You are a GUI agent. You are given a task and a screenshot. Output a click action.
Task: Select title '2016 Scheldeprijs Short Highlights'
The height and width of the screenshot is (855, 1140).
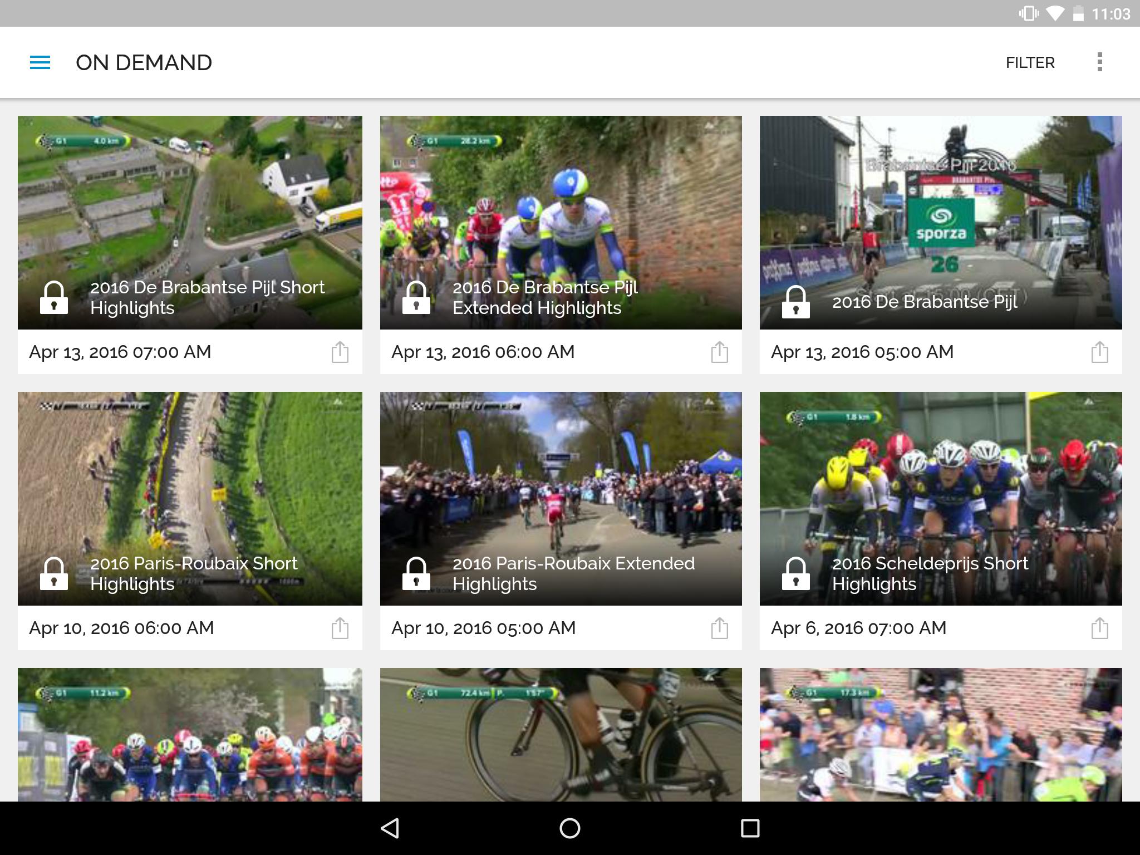coord(930,573)
